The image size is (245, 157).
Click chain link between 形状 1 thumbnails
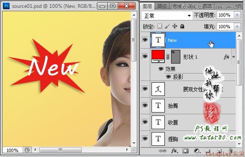pos(168,56)
